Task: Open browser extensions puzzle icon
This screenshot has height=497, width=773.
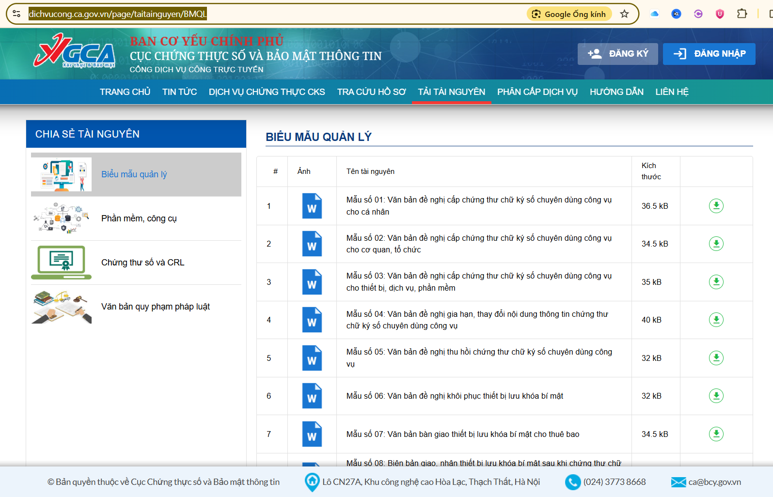Action: tap(741, 14)
